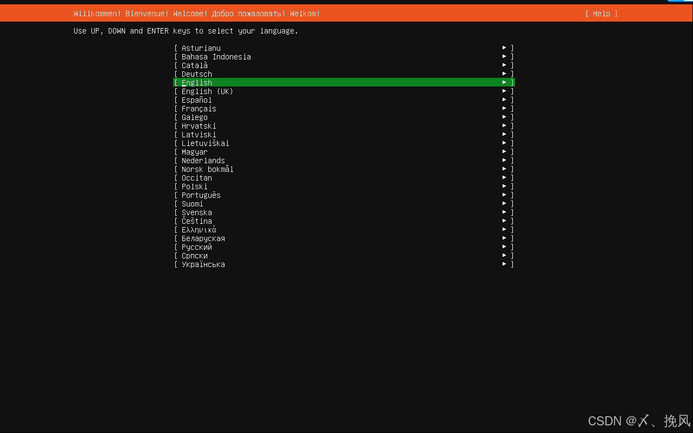The image size is (693, 433).
Task: Expand the Asturianu language arrow
Action: [x=504, y=48]
